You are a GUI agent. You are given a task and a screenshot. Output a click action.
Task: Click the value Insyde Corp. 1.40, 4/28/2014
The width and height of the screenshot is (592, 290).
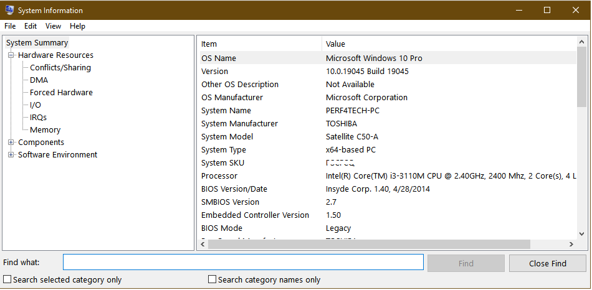(x=378, y=189)
